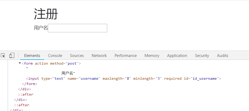Click the minlength "3" attribute value
The width and height of the screenshot is (249, 111).
click(x=159, y=79)
